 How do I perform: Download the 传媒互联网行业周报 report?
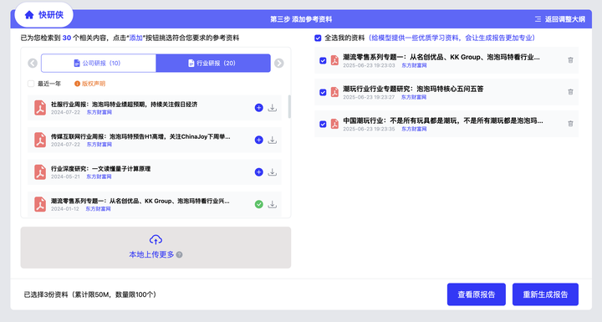point(273,141)
